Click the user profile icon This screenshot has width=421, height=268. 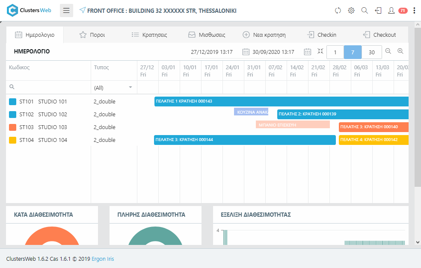[391, 11]
